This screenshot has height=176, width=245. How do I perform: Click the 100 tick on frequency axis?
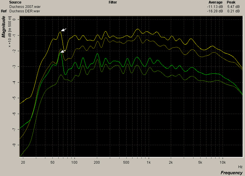[75, 162]
